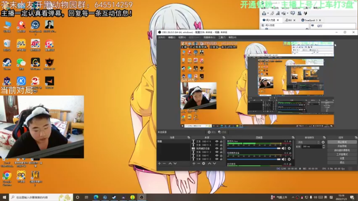
Task: Open 视频捕获设备 mixer gear settings
Action: [x=289, y=159]
